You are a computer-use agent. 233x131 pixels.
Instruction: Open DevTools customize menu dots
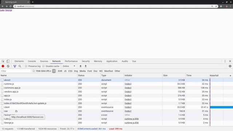pos(225,61)
